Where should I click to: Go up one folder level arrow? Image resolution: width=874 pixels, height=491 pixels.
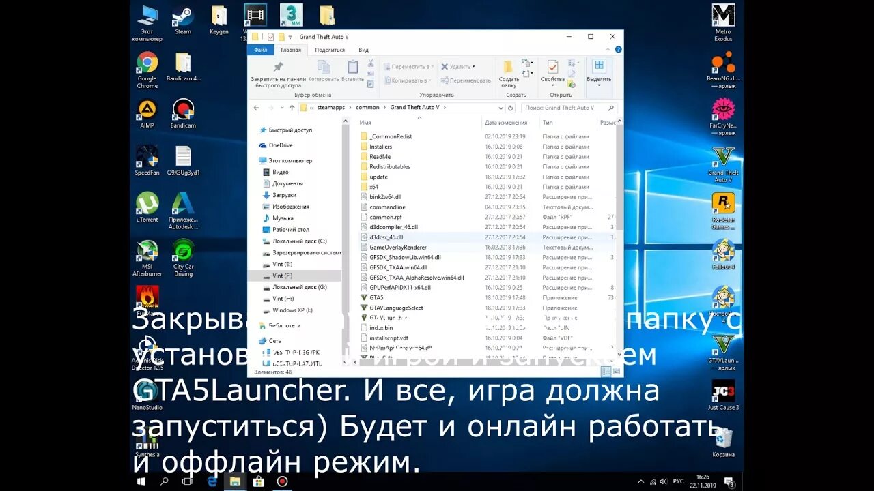[x=292, y=108]
